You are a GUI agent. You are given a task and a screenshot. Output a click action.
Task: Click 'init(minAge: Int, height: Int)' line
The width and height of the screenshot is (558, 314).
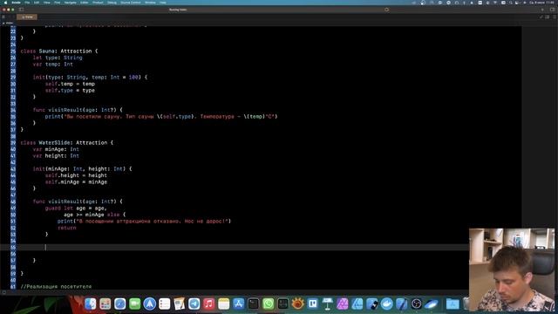(82, 168)
